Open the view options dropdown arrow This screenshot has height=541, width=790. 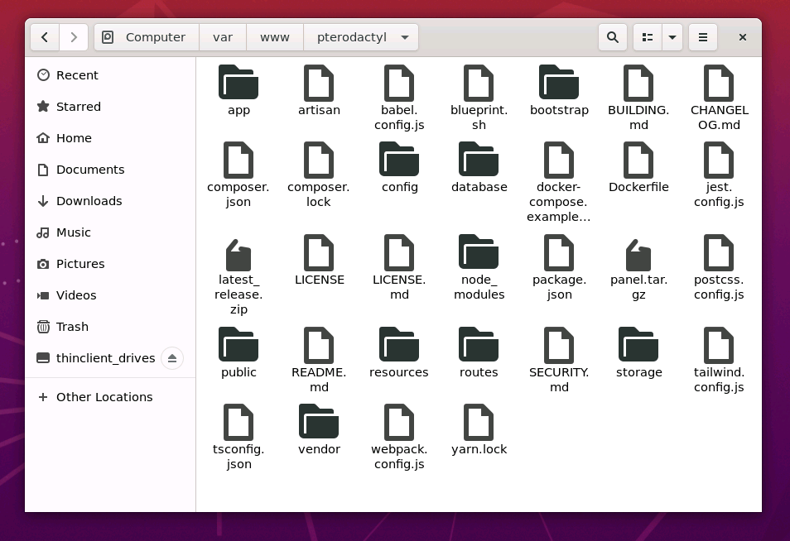(x=672, y=37)
